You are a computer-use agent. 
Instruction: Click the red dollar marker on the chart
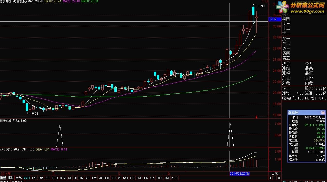point(256,117)
